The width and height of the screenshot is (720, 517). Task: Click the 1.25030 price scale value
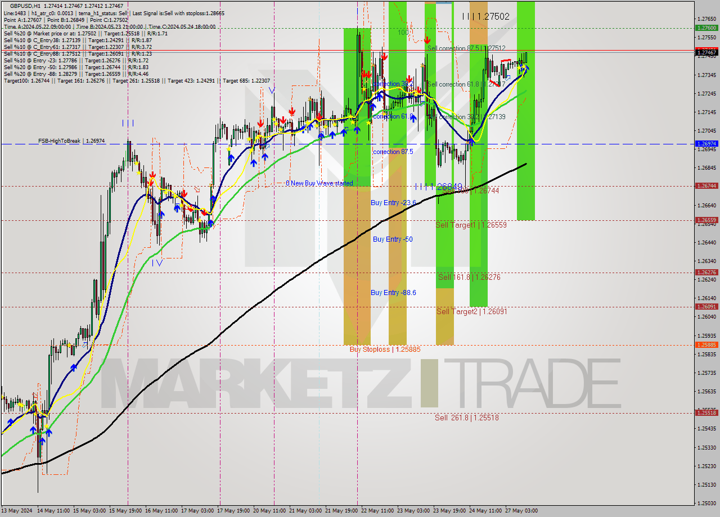706,503
